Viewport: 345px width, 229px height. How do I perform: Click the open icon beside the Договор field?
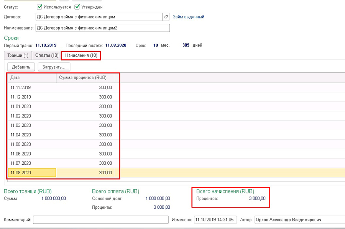point(166,17)
